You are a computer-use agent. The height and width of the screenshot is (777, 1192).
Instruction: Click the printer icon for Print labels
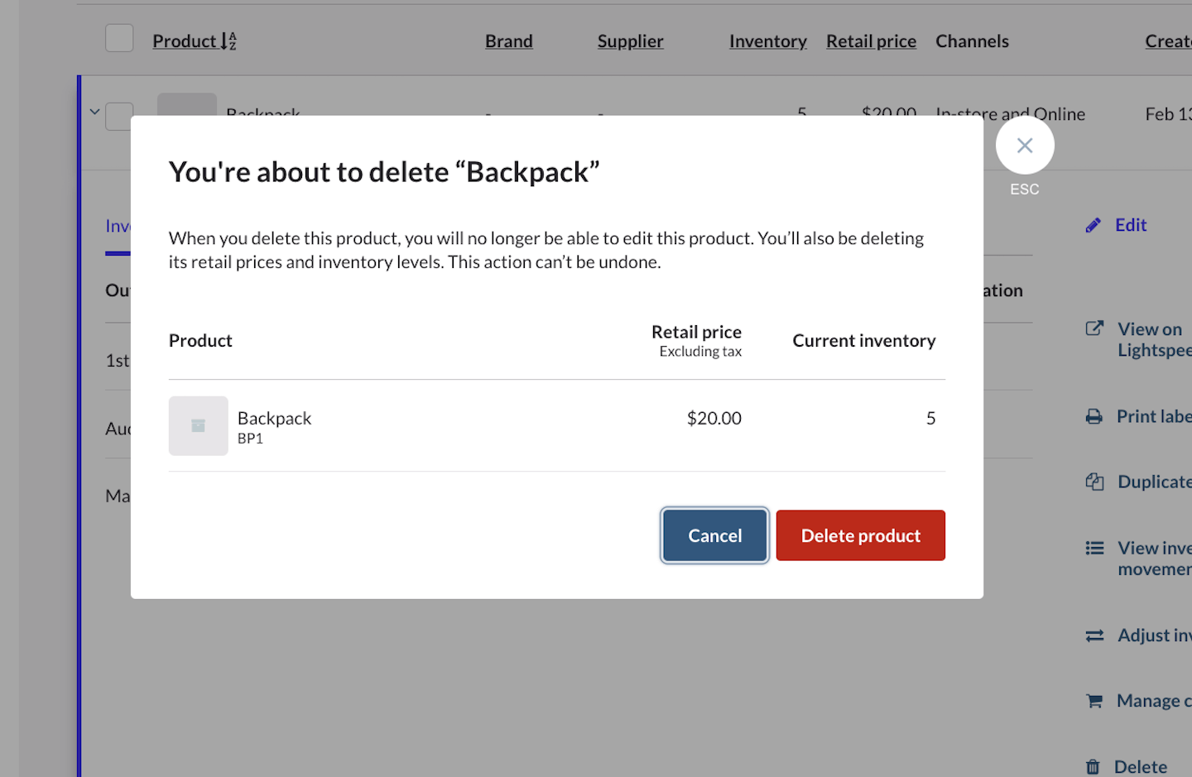pyautogui.click(x=1094, y=416)
